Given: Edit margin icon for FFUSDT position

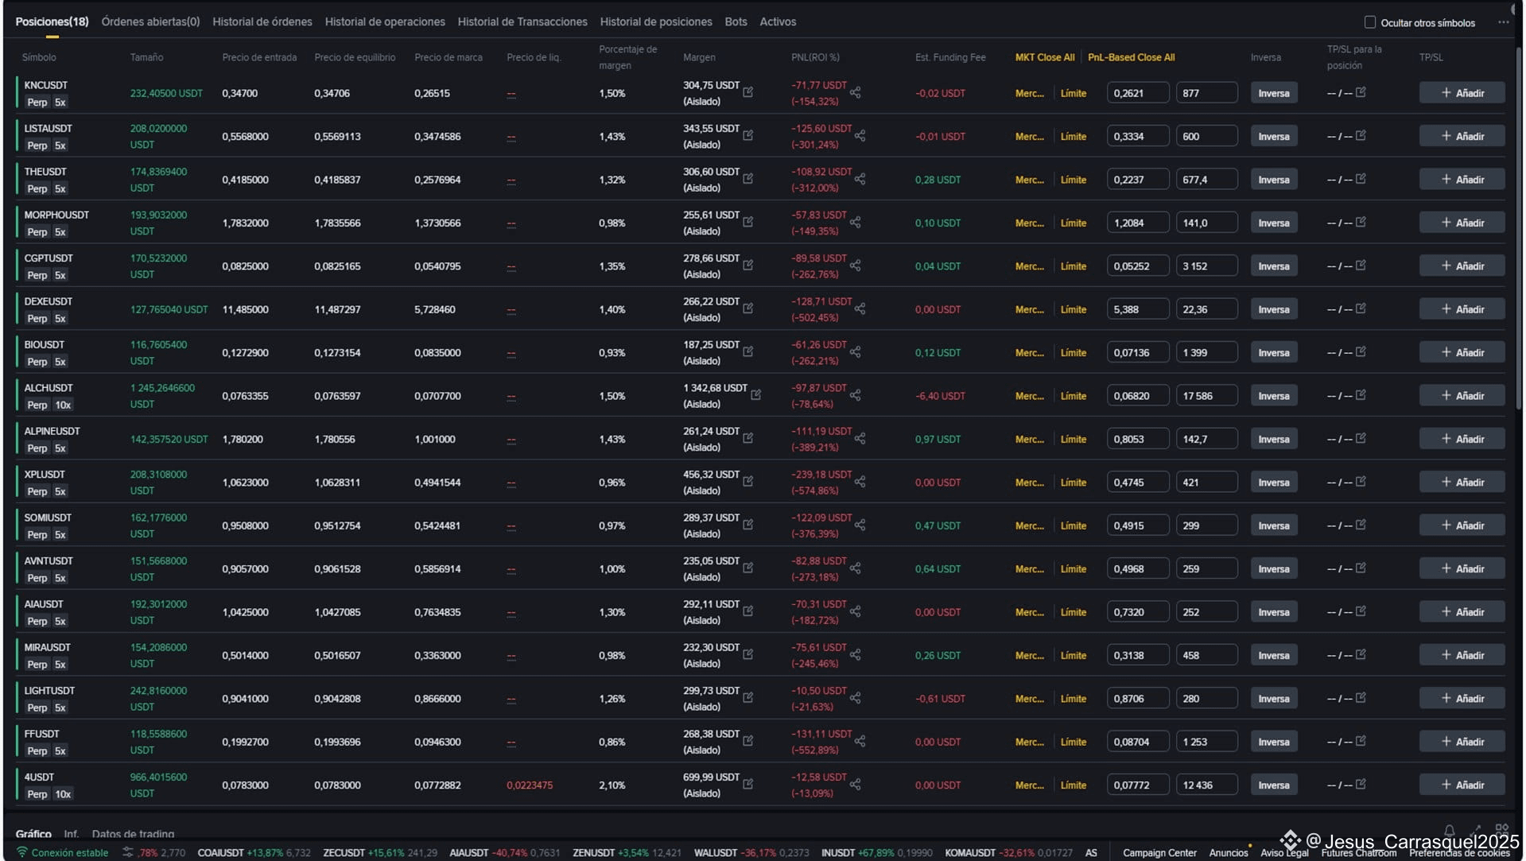Looking at the screenshot, I should [747, 740].
